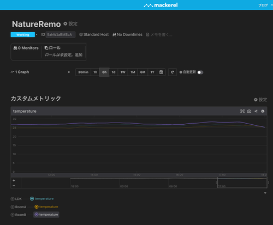
Task: Click the memo field to write a note
Action: 159,35
